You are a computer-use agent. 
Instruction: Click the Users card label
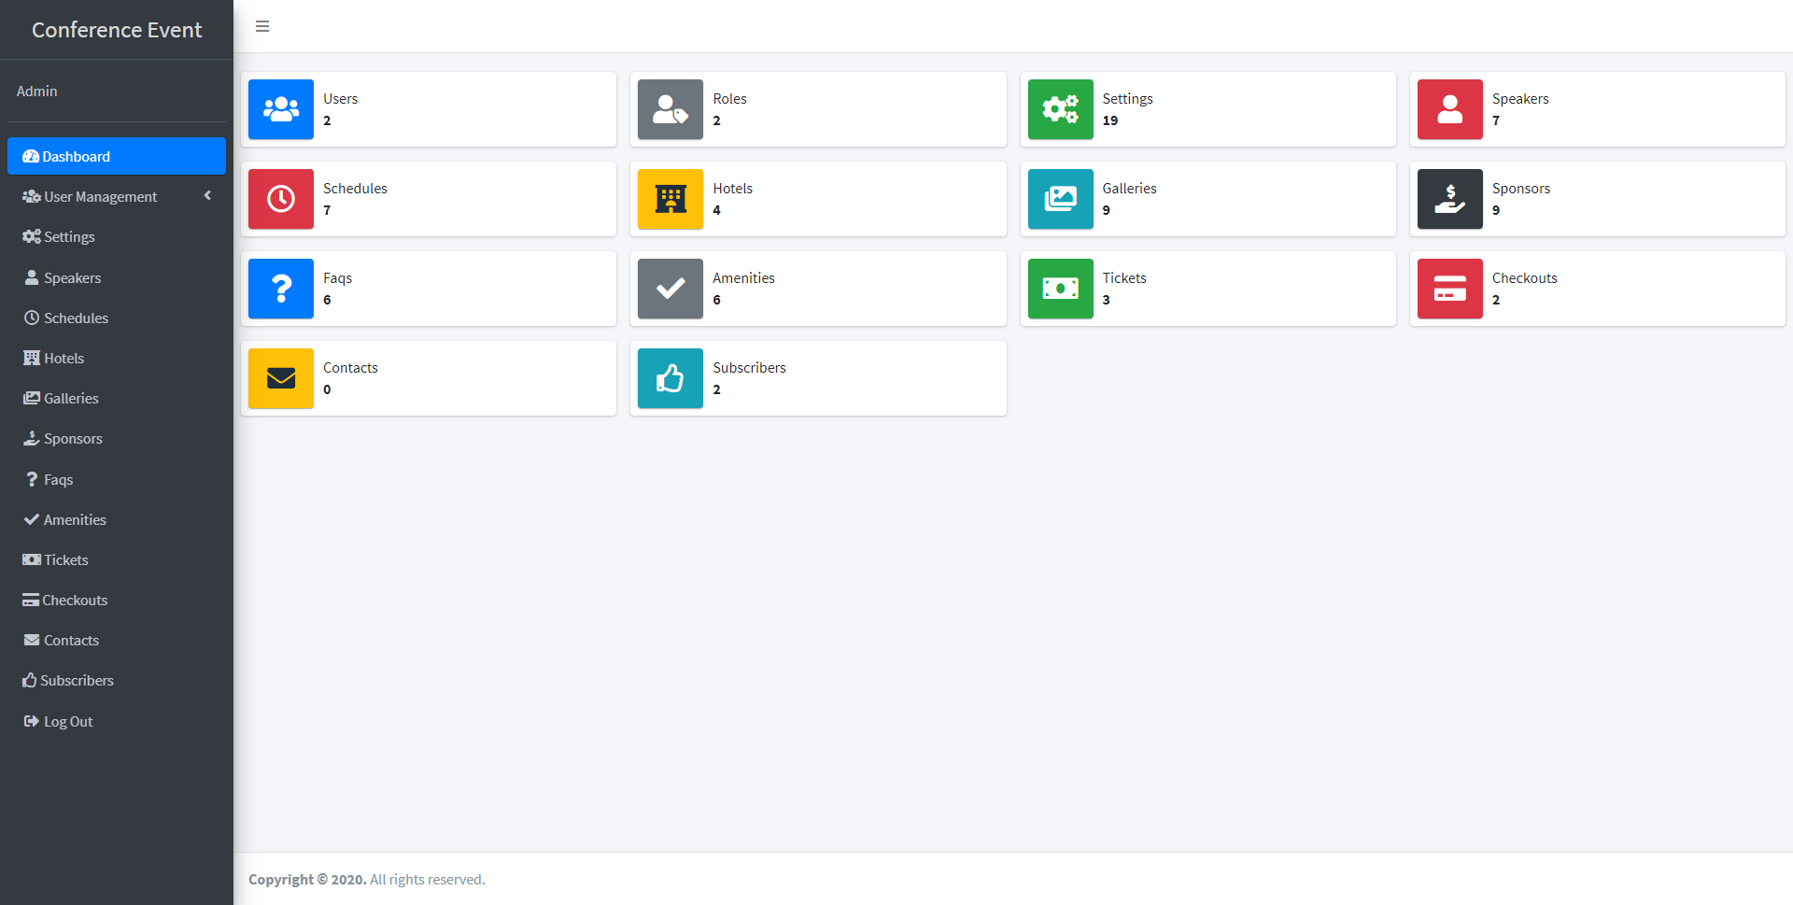(x=341, y=98)
